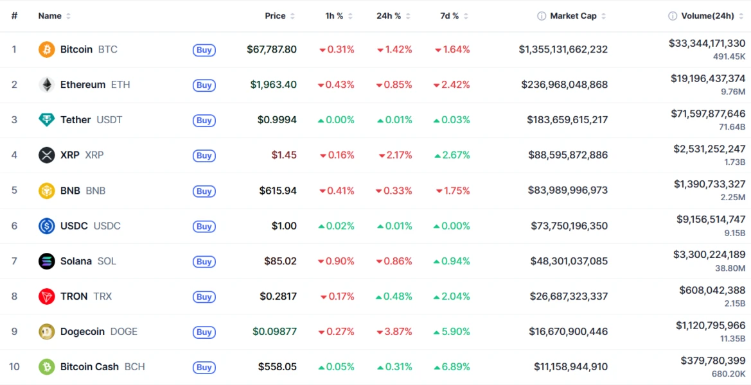751x385 pixels.
Task: Open the USDC coin name link
Action: click(74, 226)
